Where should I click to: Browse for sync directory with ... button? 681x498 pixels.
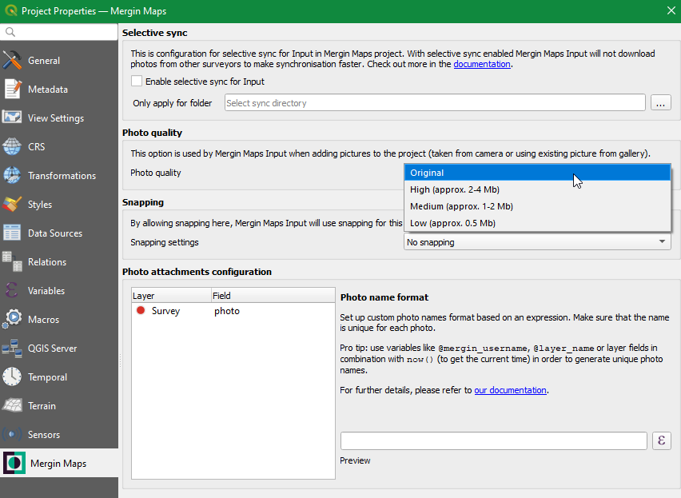(x=660, y=103)
